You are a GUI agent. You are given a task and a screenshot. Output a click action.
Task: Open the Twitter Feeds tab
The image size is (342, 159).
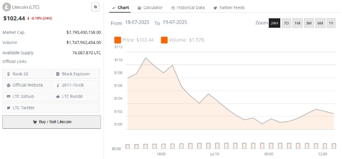[229, 7]
